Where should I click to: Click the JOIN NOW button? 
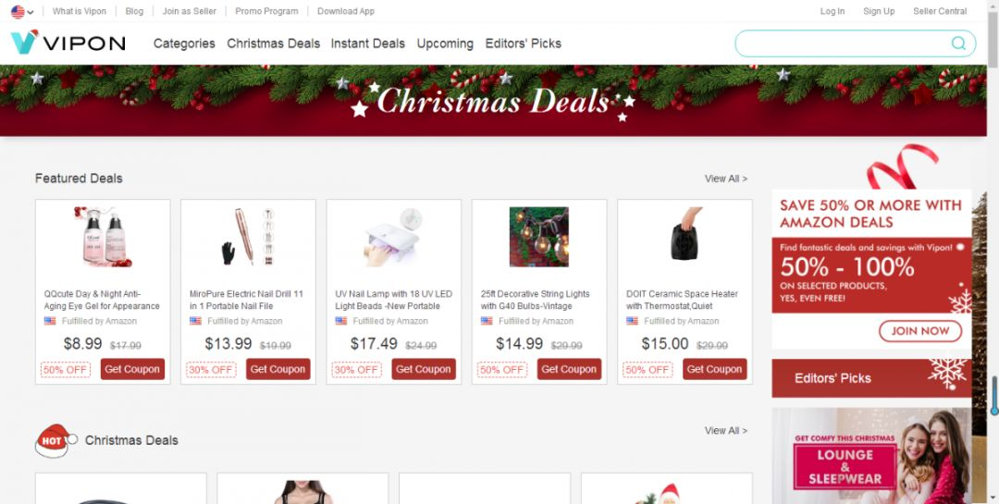click(920, 331)
